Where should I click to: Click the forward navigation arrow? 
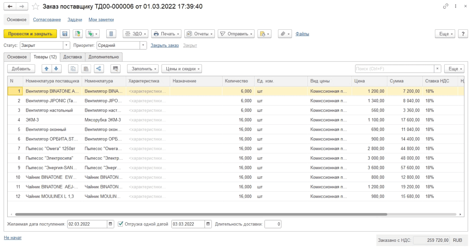[x=22, y=6]
